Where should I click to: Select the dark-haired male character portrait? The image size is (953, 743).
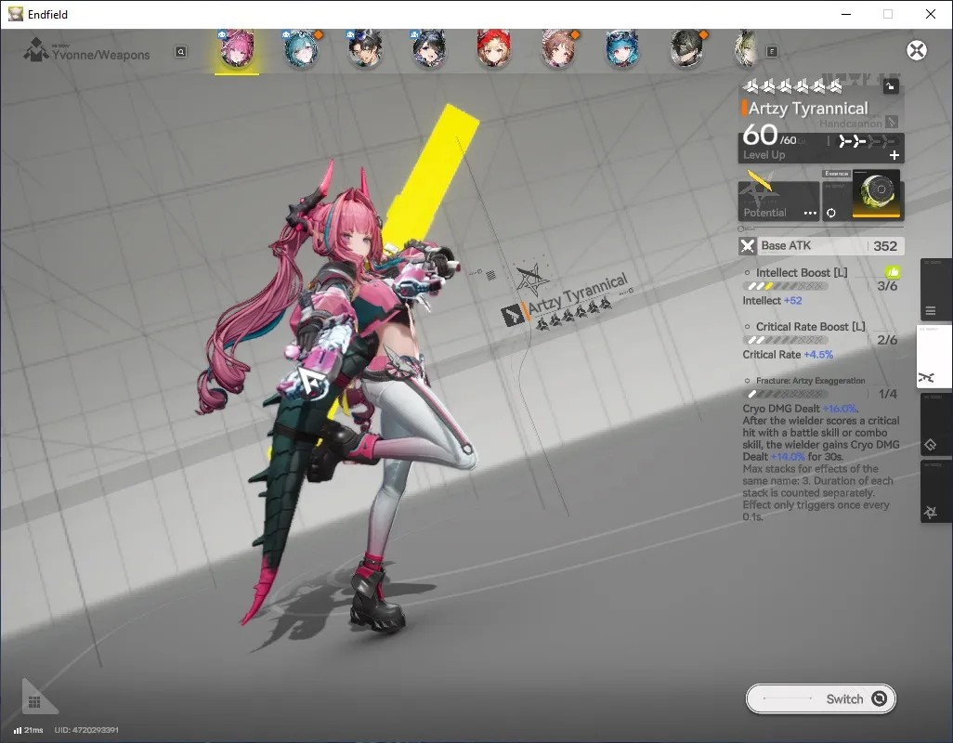coord(366,48)
